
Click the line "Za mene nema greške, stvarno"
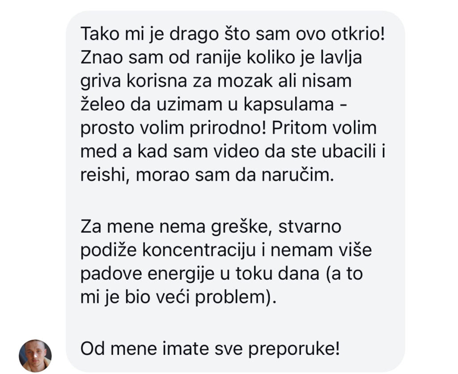coord(211,227)
